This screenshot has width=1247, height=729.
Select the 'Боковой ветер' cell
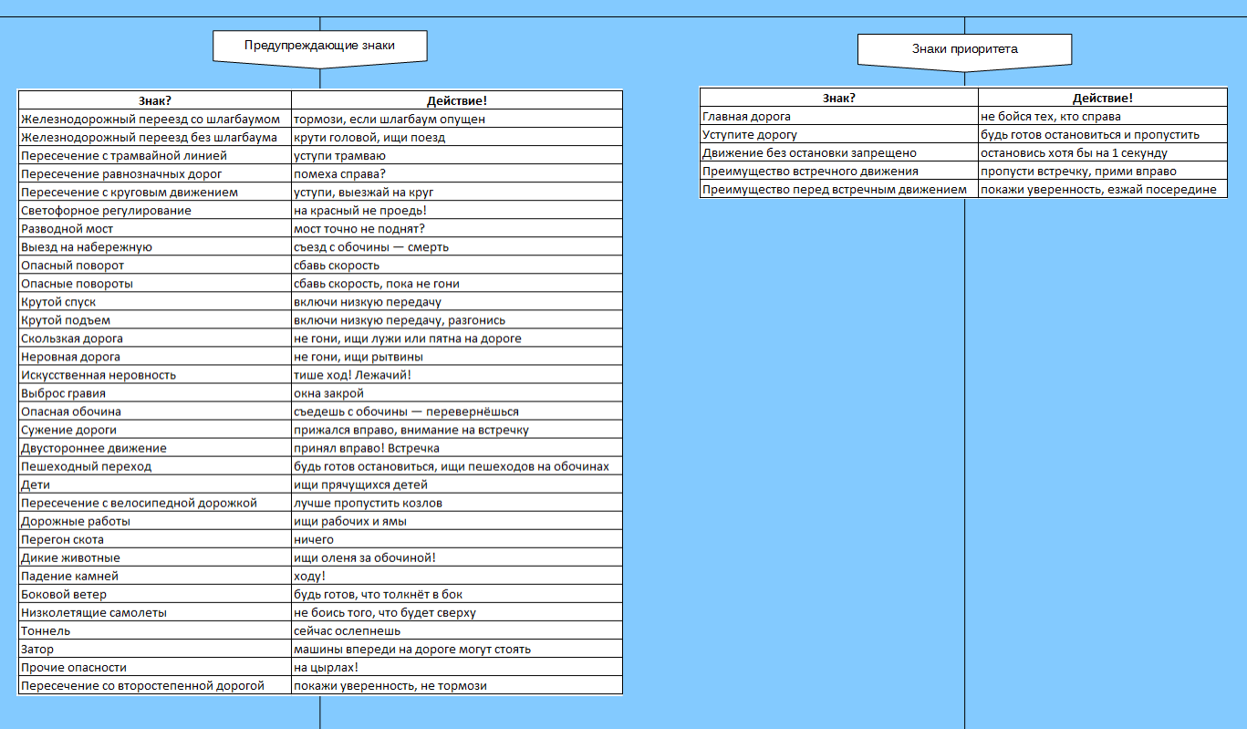[154, 594]
